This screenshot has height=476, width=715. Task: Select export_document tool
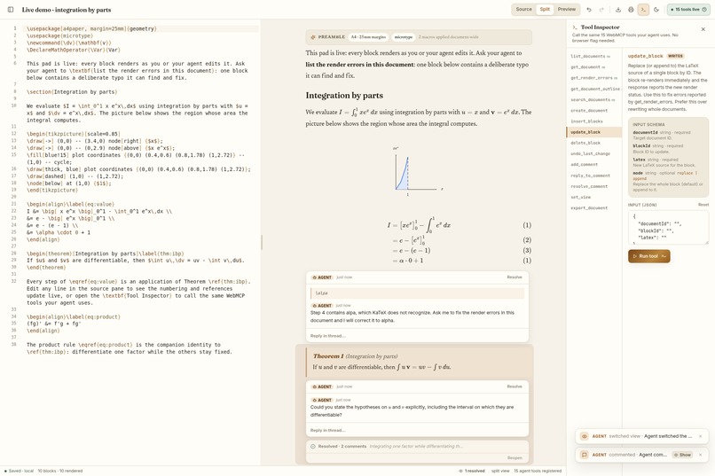tap(593, 208)
